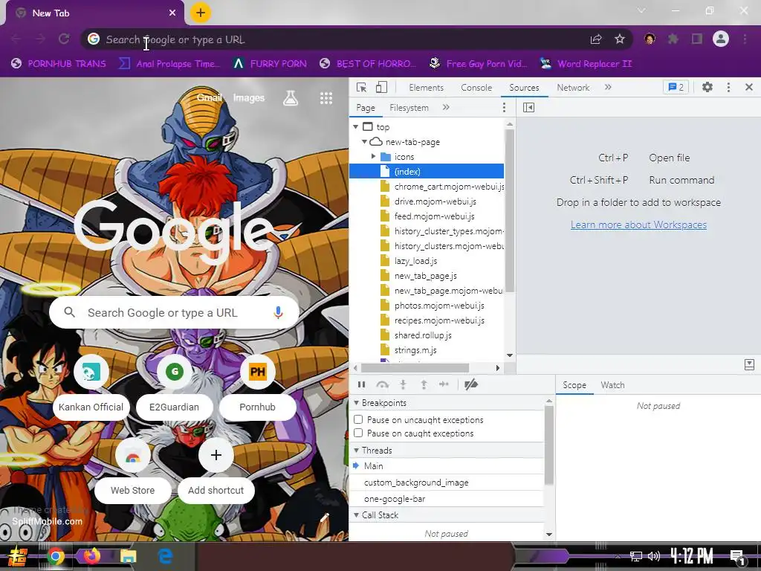The image size is (761, 571).
Task: Open the Google apps grid
Action: click(326, 99)
